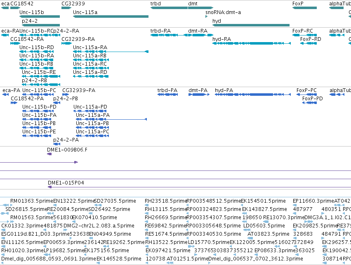Click the Unc-115a-RA transcript
Viewport: 351px width, 265px height.
point(111,52)
